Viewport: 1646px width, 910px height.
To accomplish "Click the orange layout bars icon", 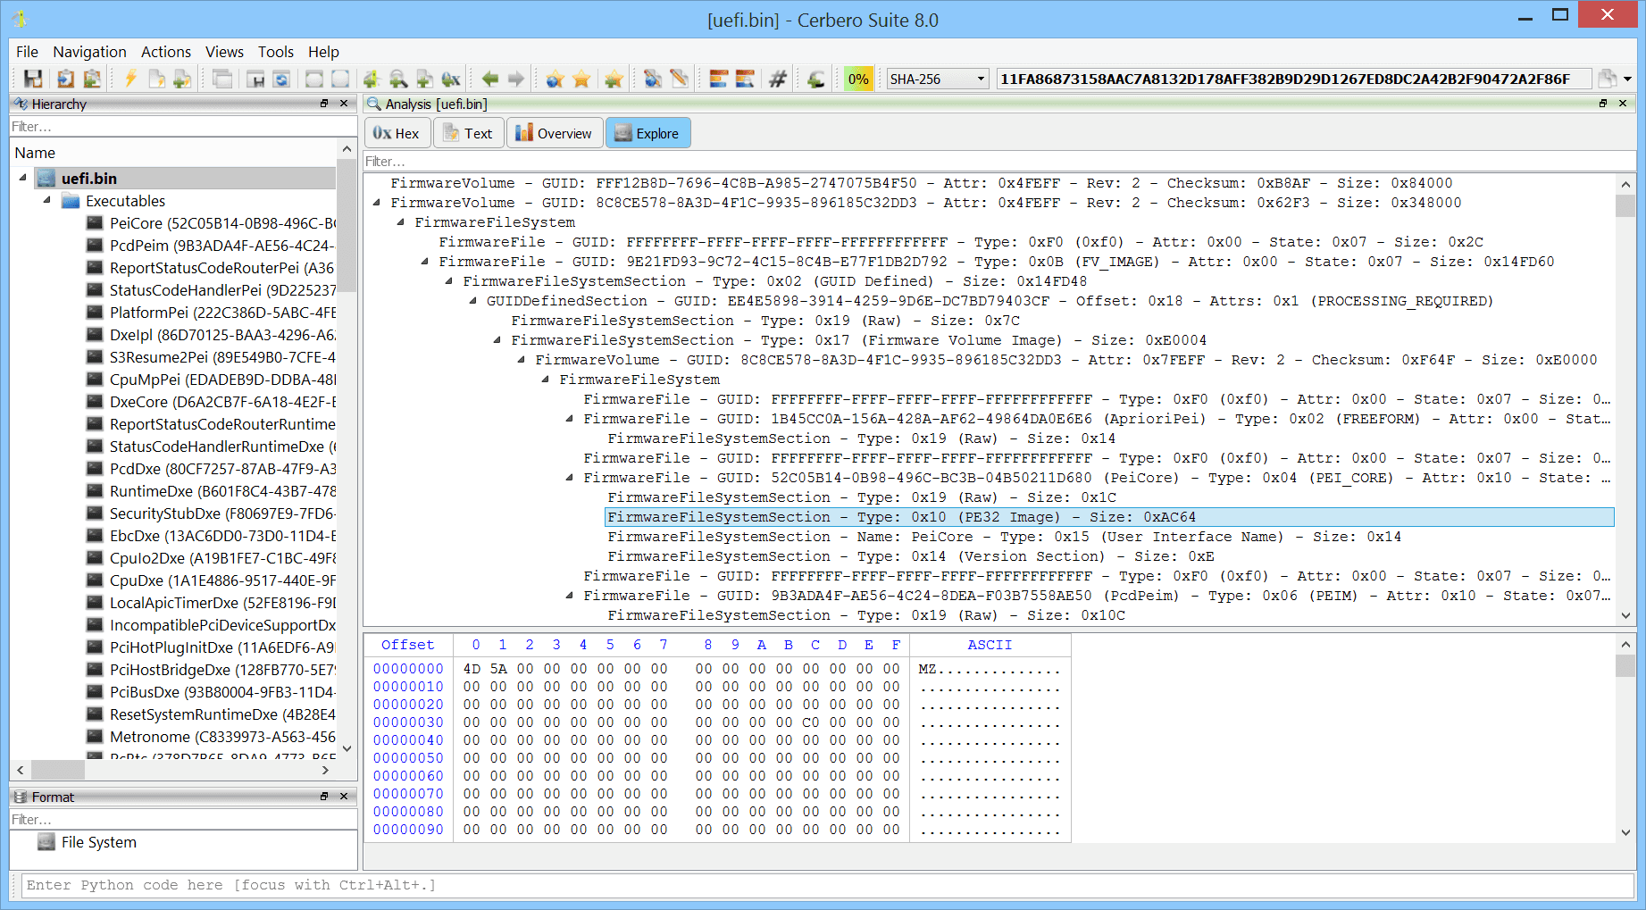I will coord(719,79).
